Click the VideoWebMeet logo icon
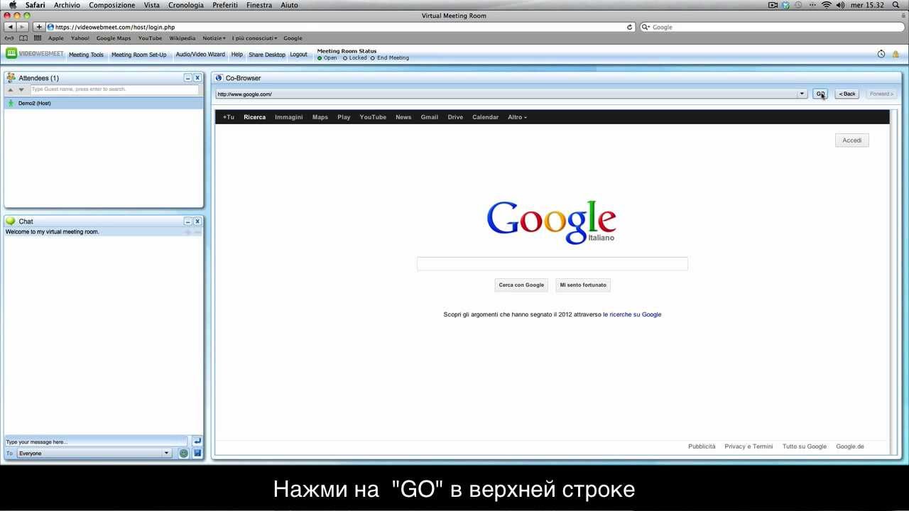The height and width of the screenshot is (511, 909). tap(11, 53)
